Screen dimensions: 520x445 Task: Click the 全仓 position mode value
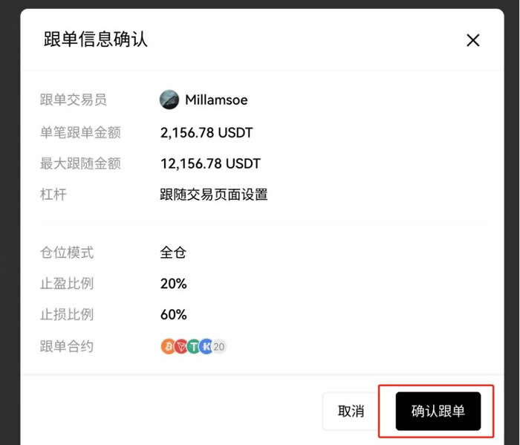pos(173,253)
